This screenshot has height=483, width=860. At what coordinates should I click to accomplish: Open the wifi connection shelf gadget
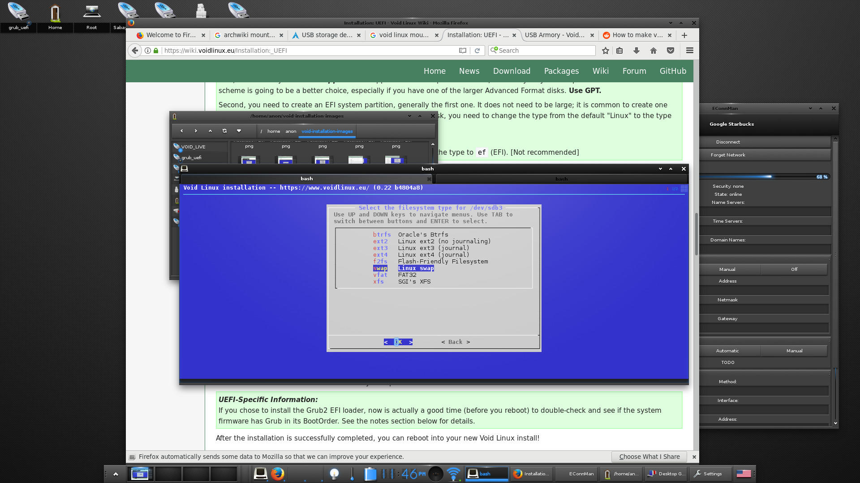454,474
